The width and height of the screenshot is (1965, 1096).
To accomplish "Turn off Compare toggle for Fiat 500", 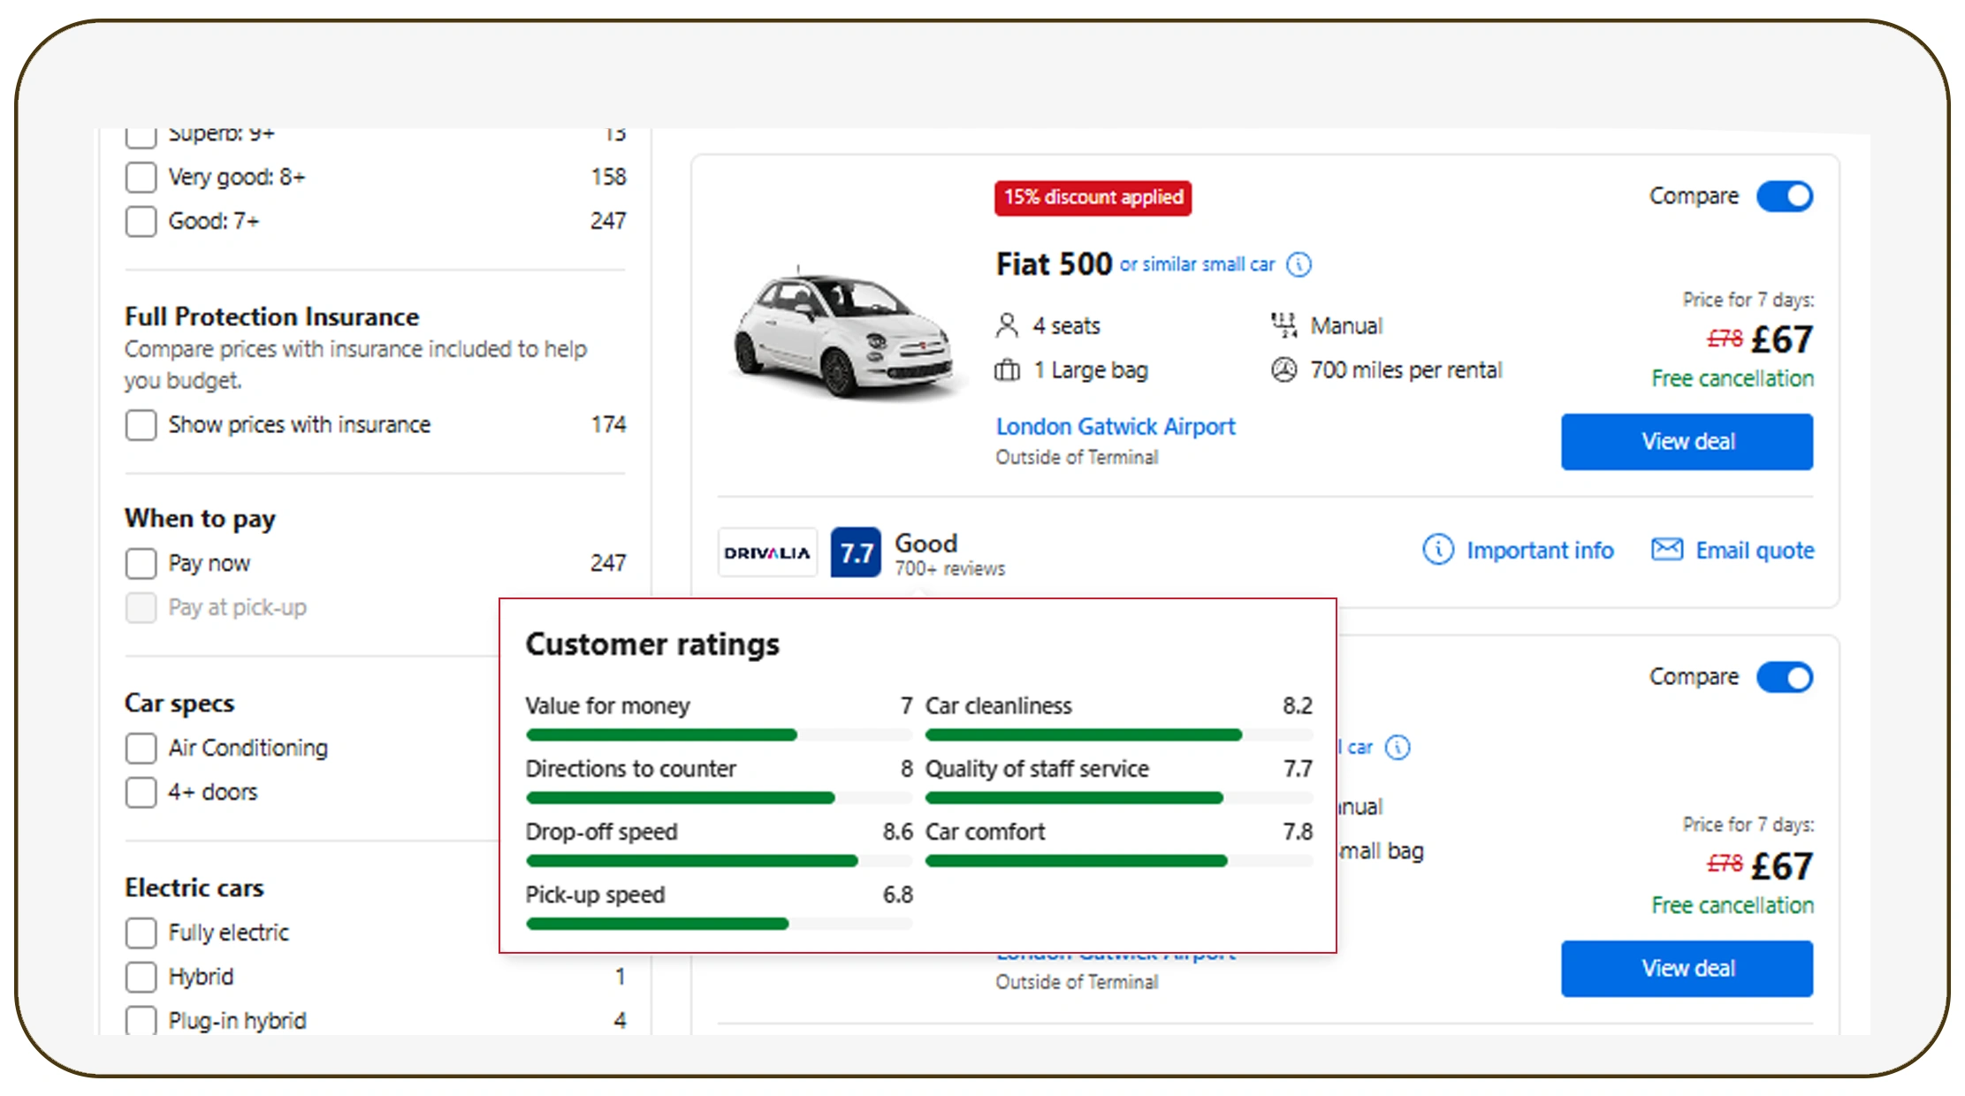I will (x=1784, y=196).
